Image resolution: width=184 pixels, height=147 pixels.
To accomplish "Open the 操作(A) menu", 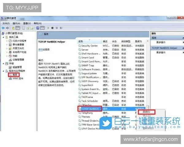I will tap(16, 24).
